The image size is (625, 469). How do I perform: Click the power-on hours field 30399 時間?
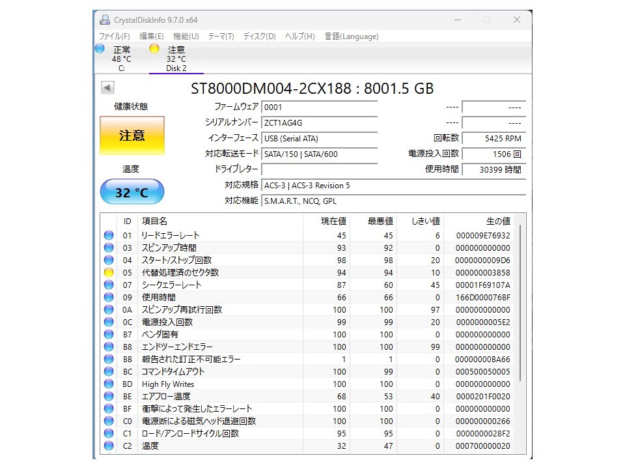tap(494, 169)
